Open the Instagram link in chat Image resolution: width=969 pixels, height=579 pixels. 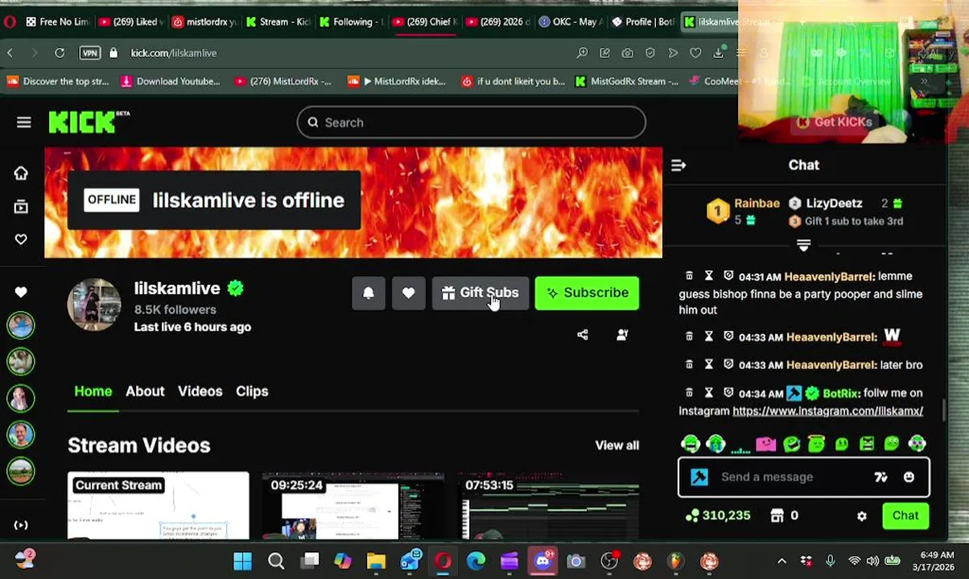click(827, 411)
